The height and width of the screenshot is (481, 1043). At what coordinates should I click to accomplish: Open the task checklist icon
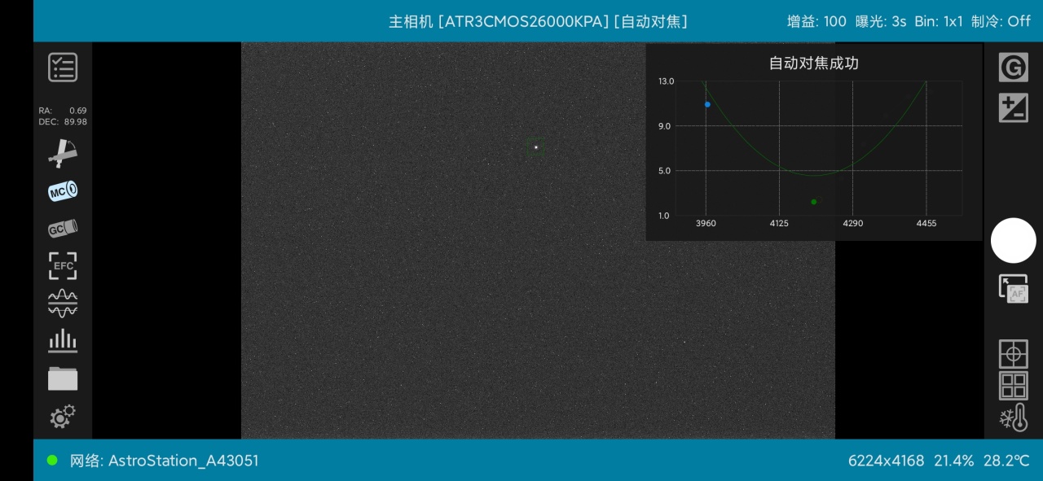63,68
